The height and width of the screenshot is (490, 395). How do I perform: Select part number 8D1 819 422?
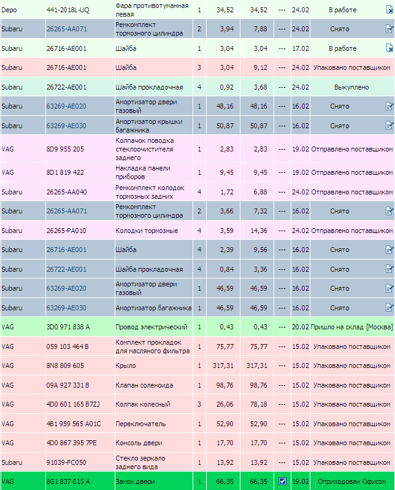coord(65,172)
